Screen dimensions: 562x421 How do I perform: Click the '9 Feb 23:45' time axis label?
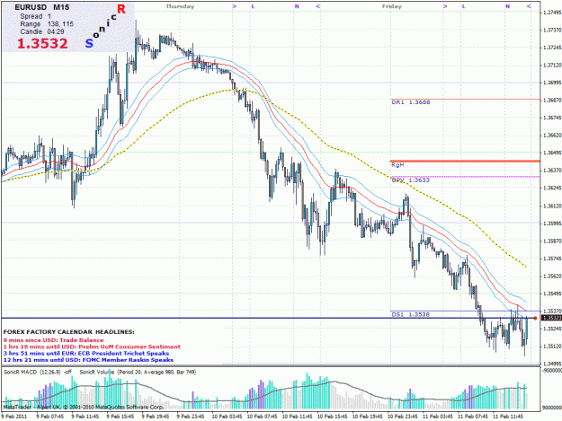point(191,417)
